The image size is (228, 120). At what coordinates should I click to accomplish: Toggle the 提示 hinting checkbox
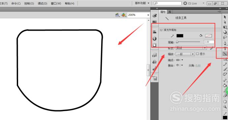[x=197, y=54]
